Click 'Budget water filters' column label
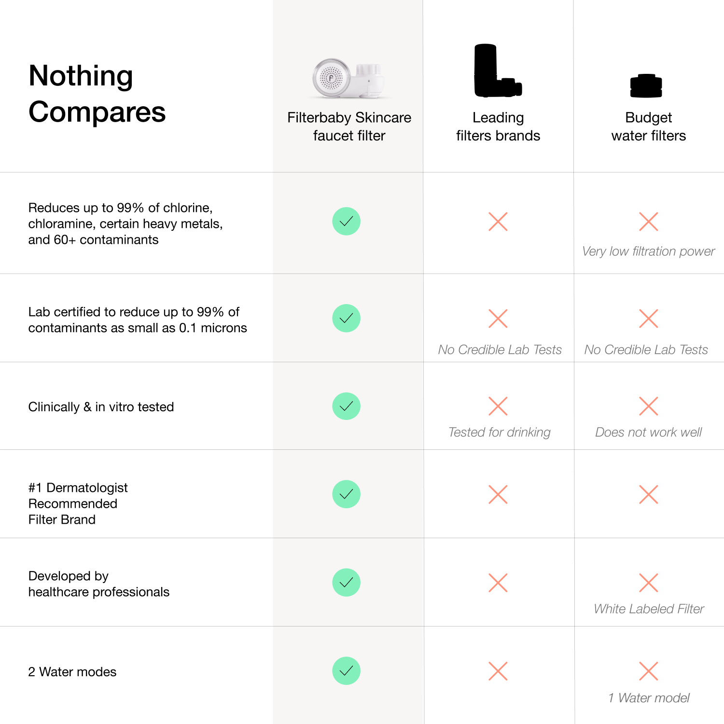 point(649,126)
